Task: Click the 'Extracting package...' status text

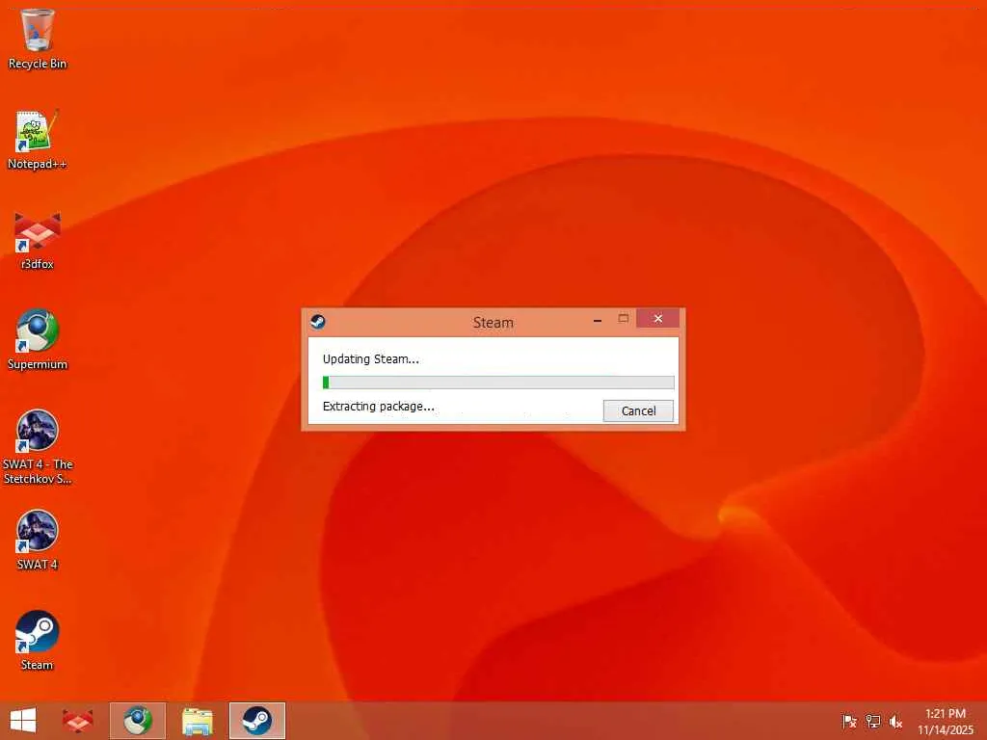Action: (378, 407)
